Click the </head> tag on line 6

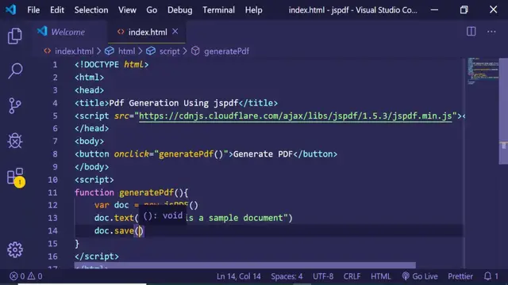click(92, 128)
